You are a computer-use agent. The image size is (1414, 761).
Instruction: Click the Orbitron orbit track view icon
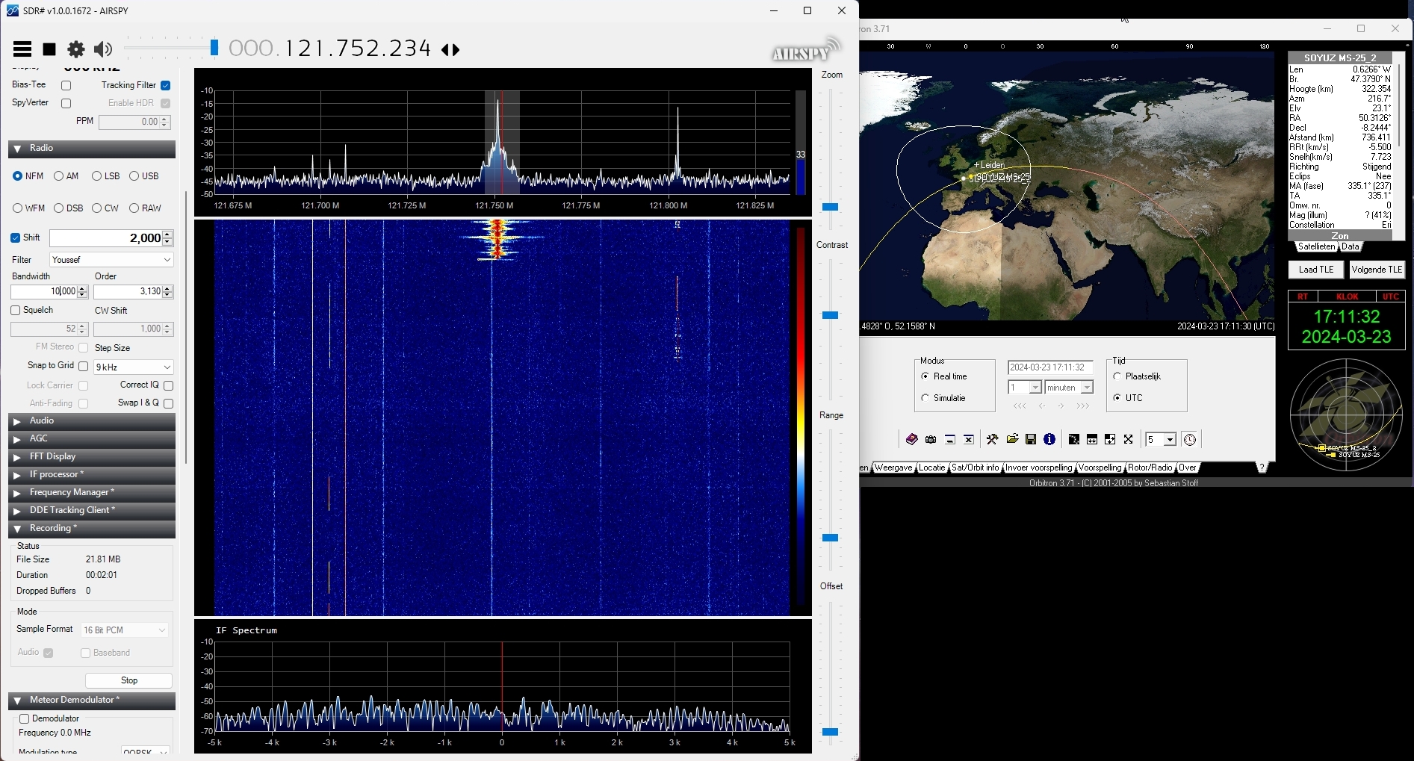click(x=1073, y=439)
